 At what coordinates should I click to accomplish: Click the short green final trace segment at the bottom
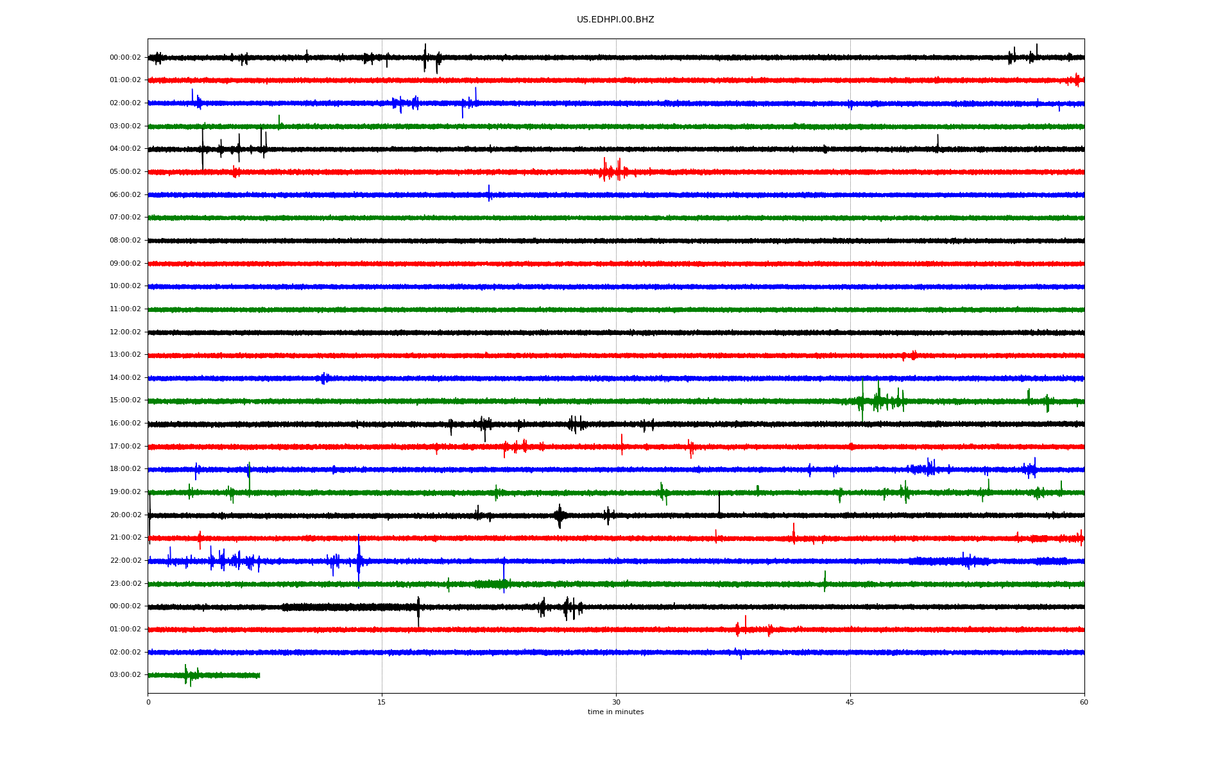click(x=203, y=675)
